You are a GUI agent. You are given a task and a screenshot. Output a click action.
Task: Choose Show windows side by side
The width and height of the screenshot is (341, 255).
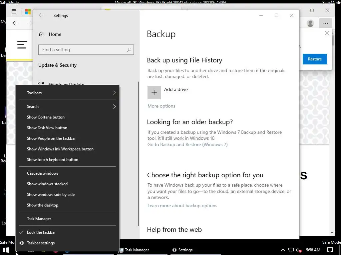click(x=67, y=195)
